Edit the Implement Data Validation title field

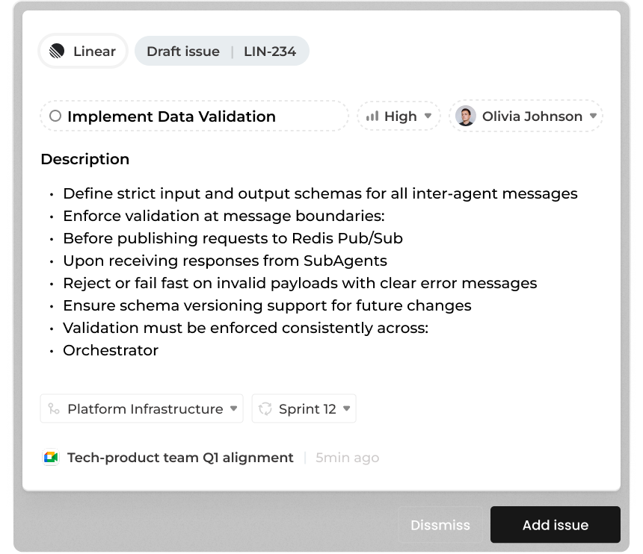click(x=171, y=116)
